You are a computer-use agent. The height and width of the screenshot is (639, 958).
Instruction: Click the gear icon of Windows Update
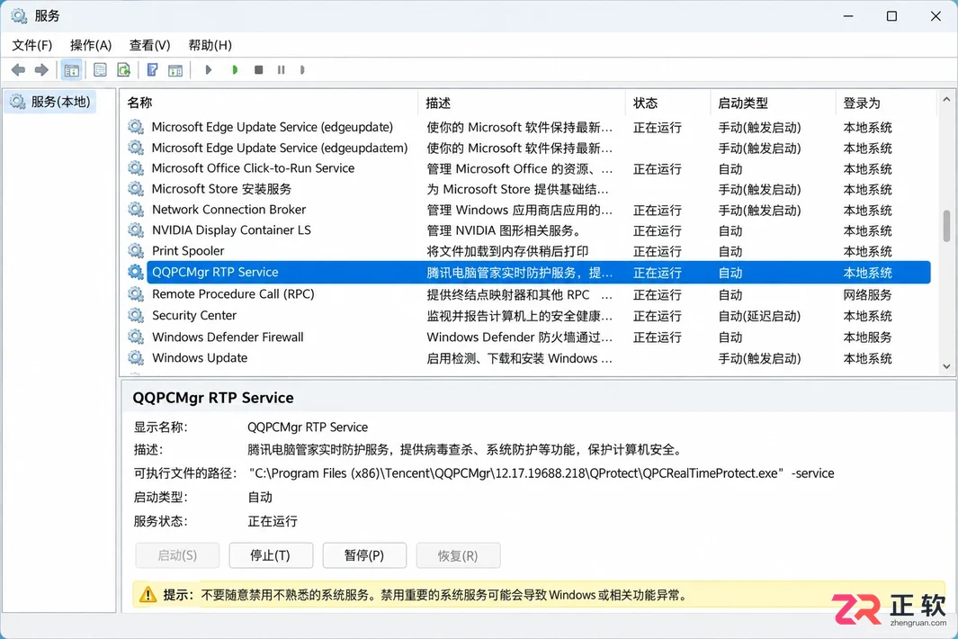point(136,357)
